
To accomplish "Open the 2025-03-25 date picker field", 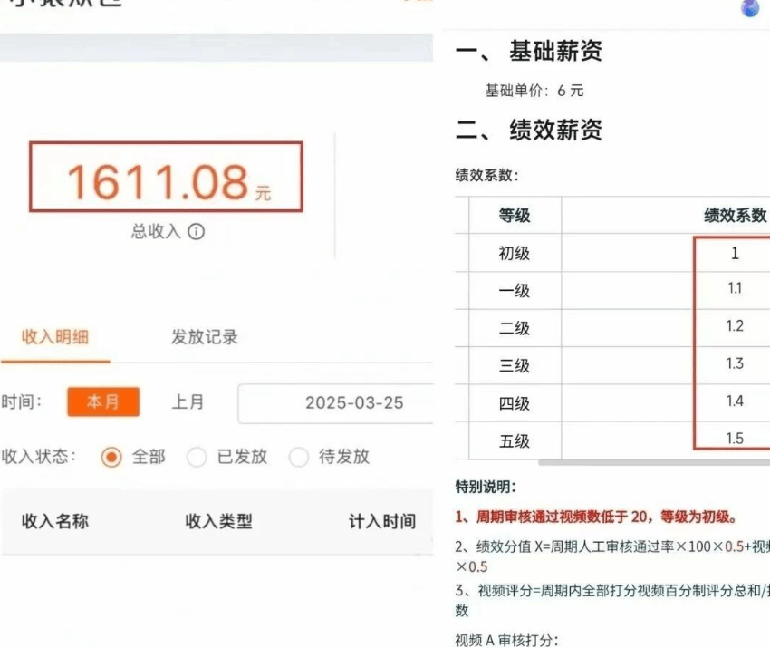I will click(x=353, y=403).
